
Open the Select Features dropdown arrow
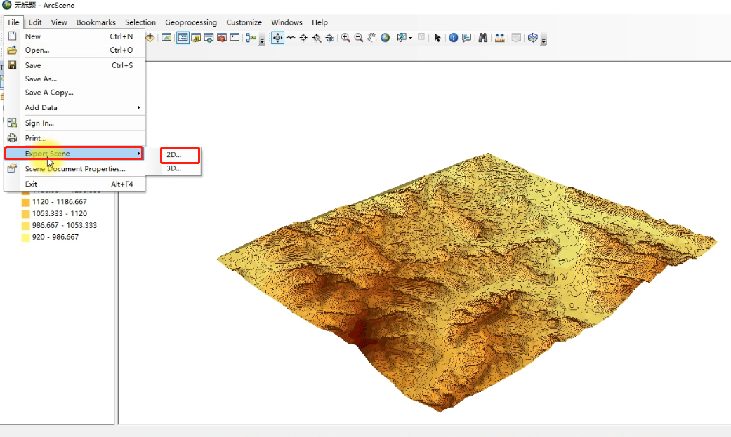click(x=410, y=38)
